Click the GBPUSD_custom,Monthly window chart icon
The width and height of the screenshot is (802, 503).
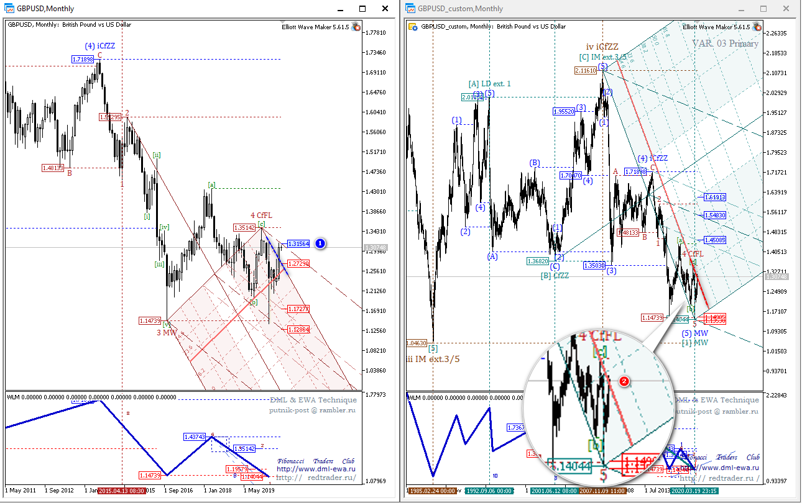[x=410, y=9]
